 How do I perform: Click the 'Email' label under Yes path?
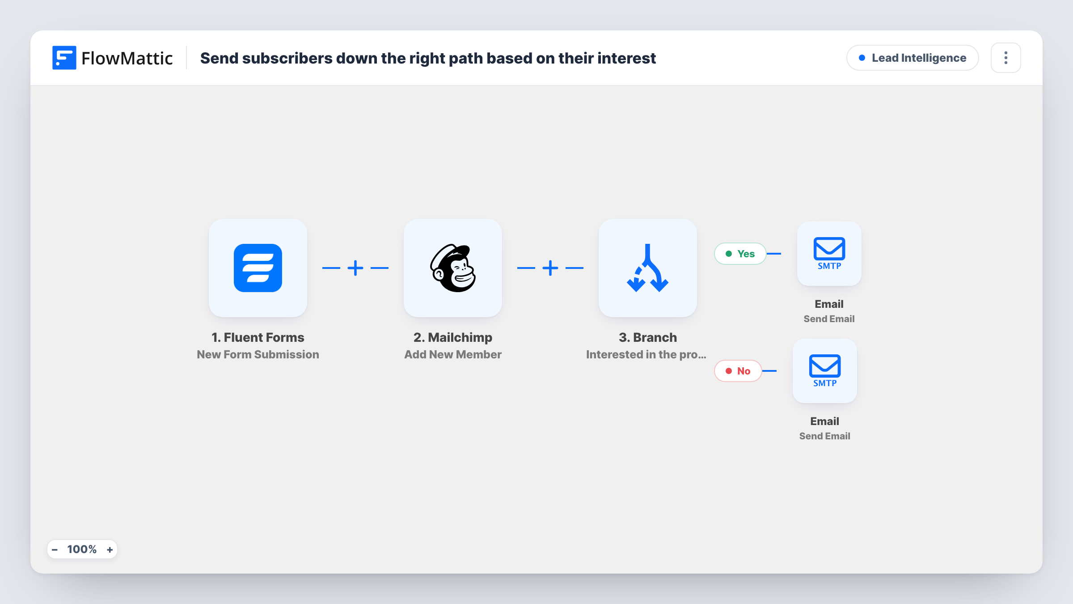(x=829, y=304)
